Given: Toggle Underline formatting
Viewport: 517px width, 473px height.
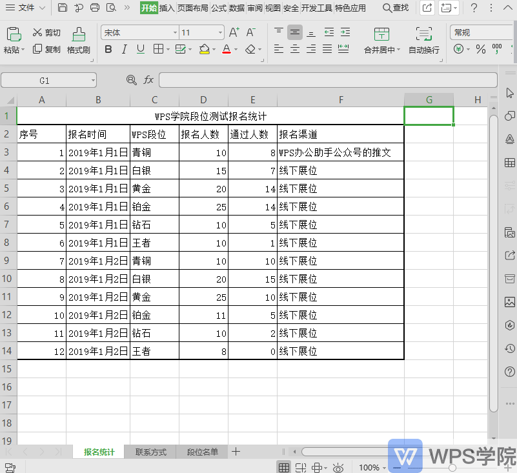Looking at the screenshot, I should click(x=141, y=50).
